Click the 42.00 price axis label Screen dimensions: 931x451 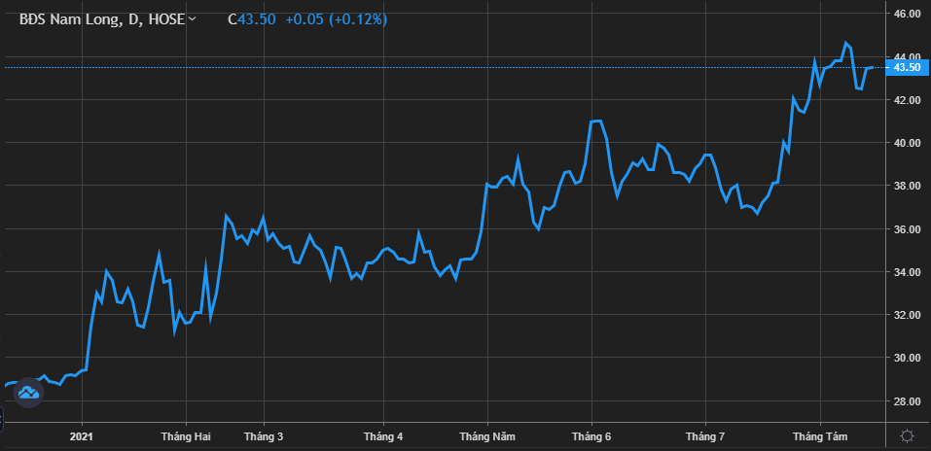[x=908, y=100]
